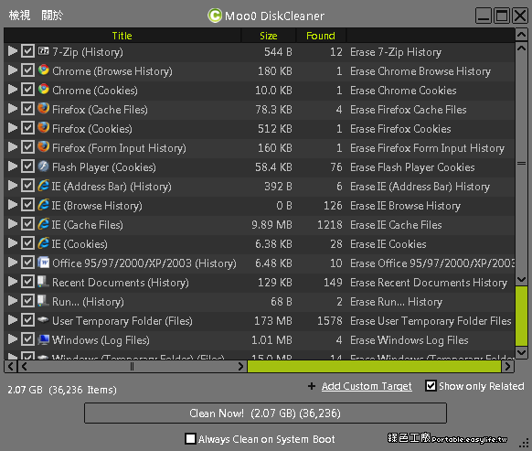The image size is (532, 451).
Task: Click the plus icon next to Add Custom Target
Action: pos(312,386)
